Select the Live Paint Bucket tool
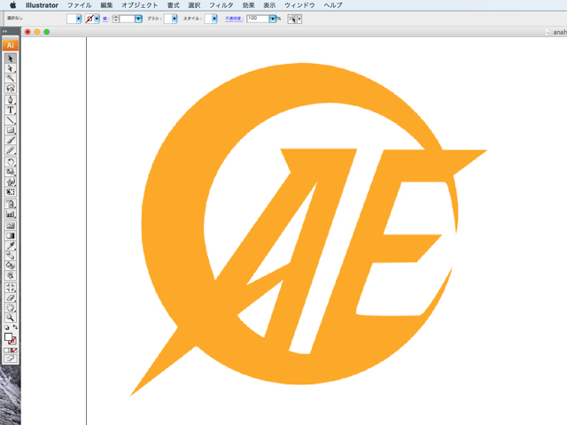The image size is (567, 425). (10, 266)
